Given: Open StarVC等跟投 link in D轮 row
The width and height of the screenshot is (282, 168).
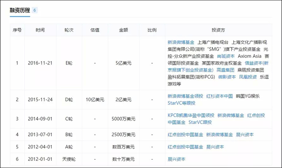Looking at the screenshot, I should point(181,103).
